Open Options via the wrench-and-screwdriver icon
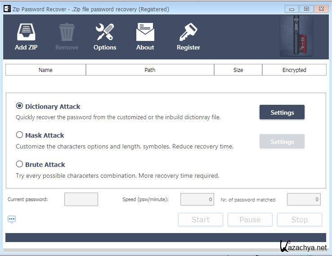This screenshot has height=256, width=332. (x=105, y=32)
